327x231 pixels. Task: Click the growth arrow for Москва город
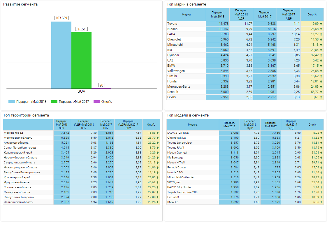point(158,133)
